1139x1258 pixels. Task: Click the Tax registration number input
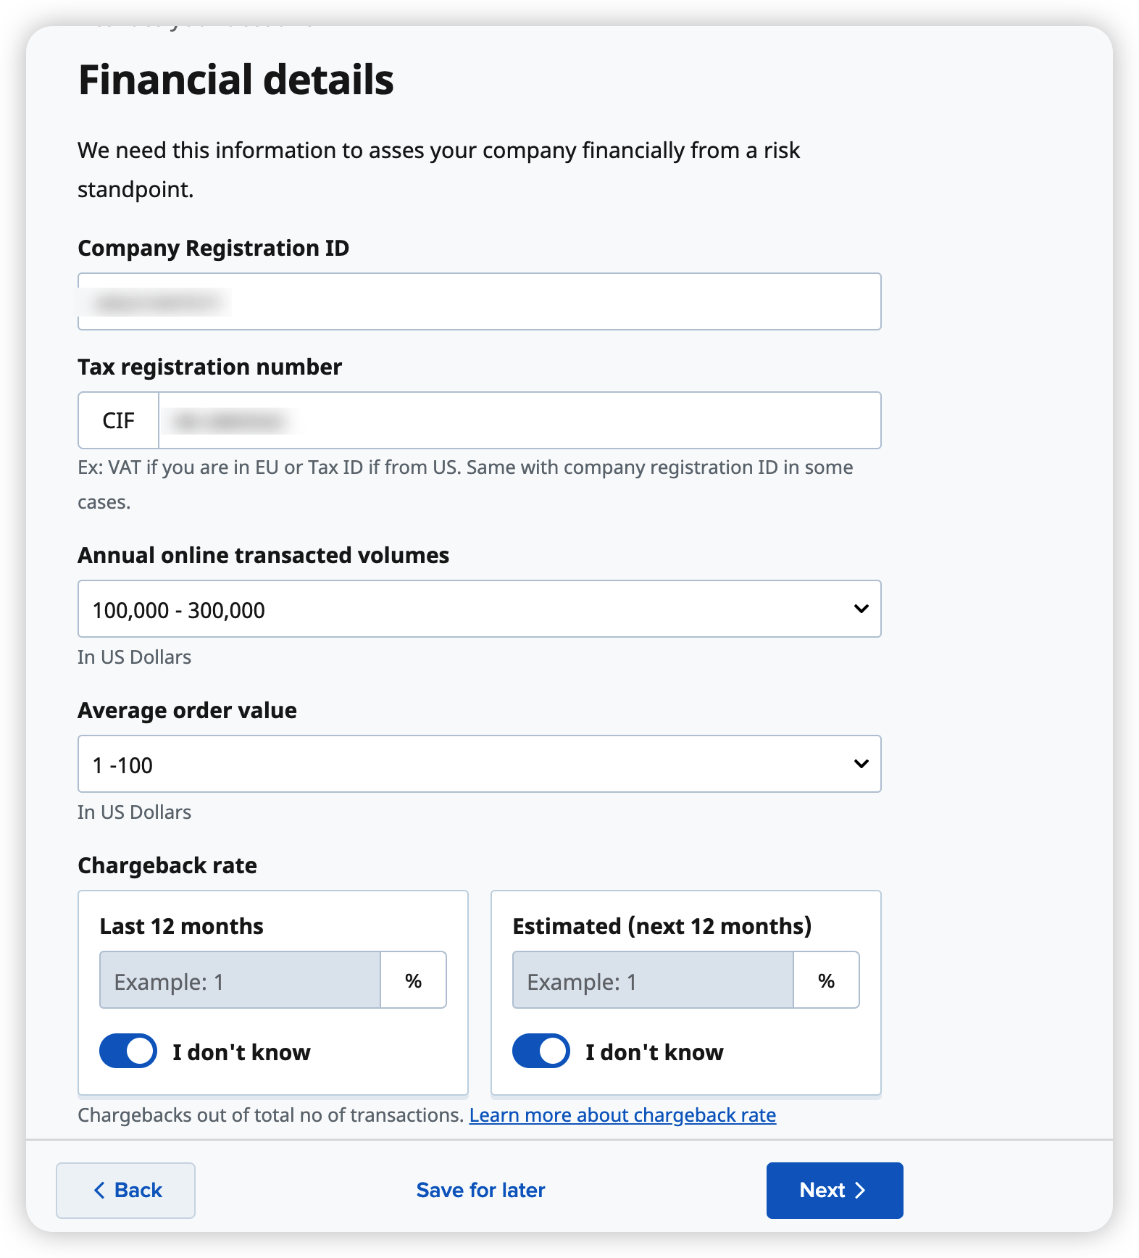(x=519, y=420)
